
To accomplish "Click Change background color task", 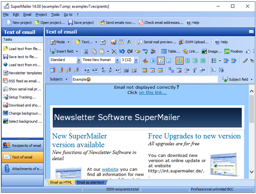I will [x=22, y=113].
